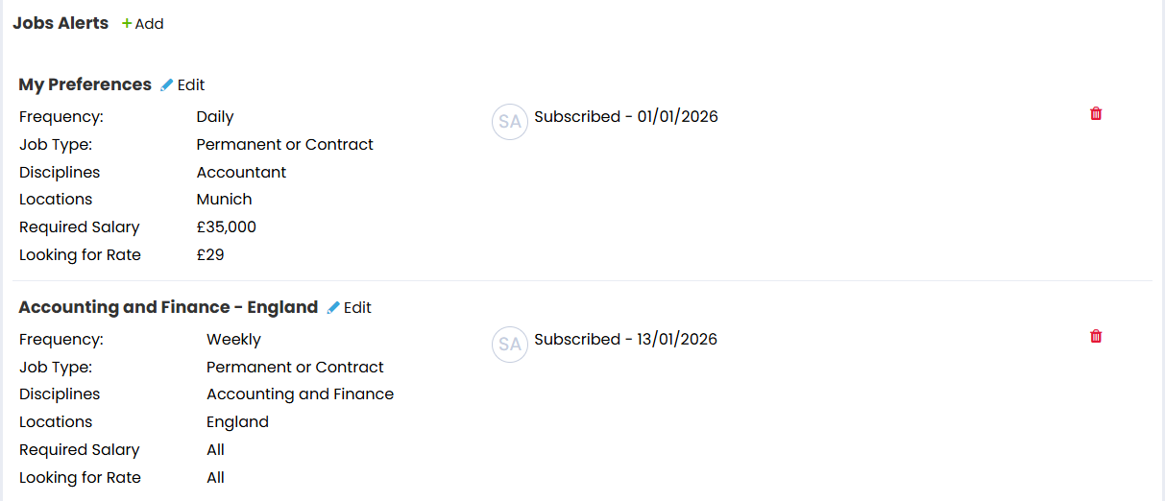This screenshot has height=501, width=1165.
Task: Click the Add job alert link text
Action: [x=149, y=24]
